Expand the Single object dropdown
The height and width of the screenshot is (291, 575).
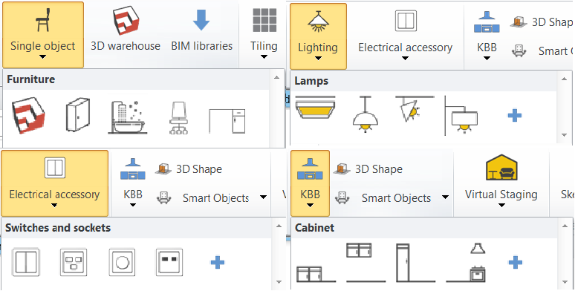click(x=43, y=57)
